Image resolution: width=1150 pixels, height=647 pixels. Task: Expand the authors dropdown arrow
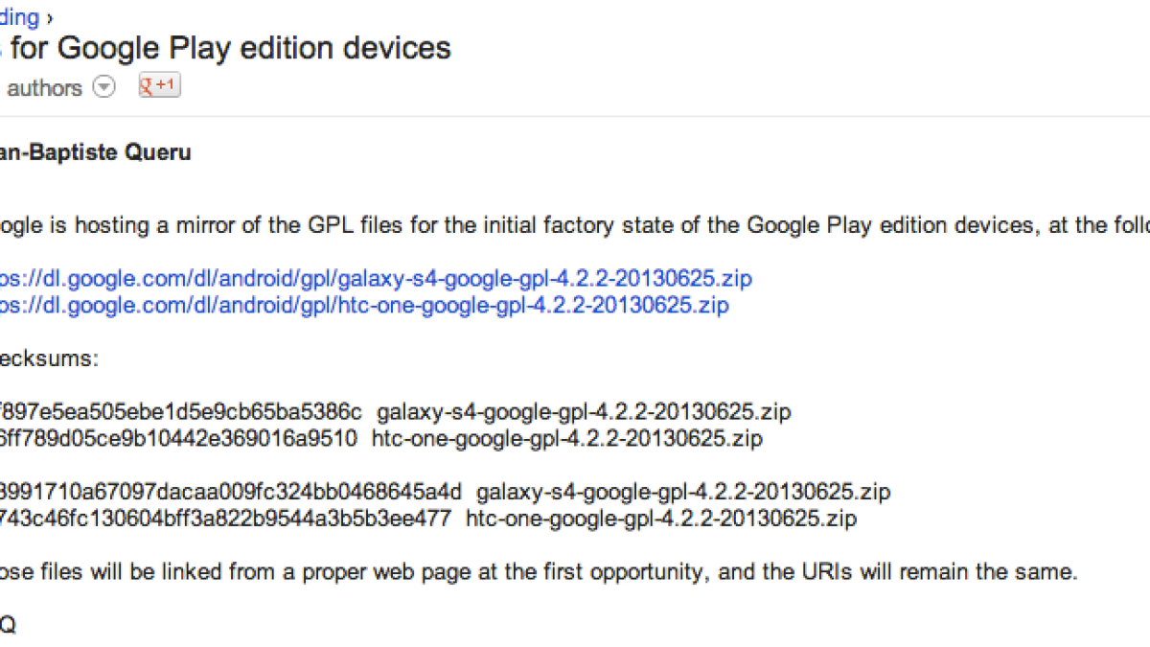point(103,87)
